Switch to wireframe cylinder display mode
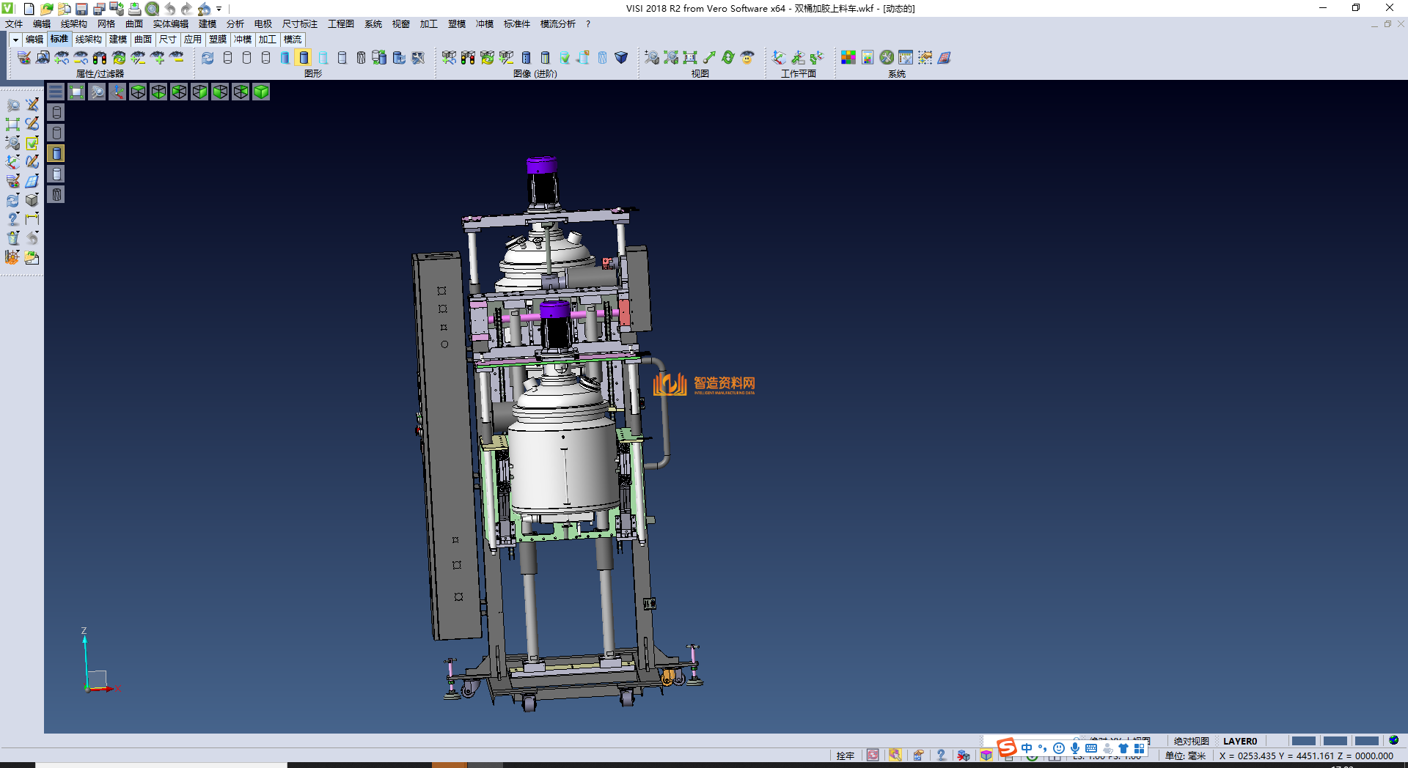This screenshot has width=1408, height=768. pos(227,57)
